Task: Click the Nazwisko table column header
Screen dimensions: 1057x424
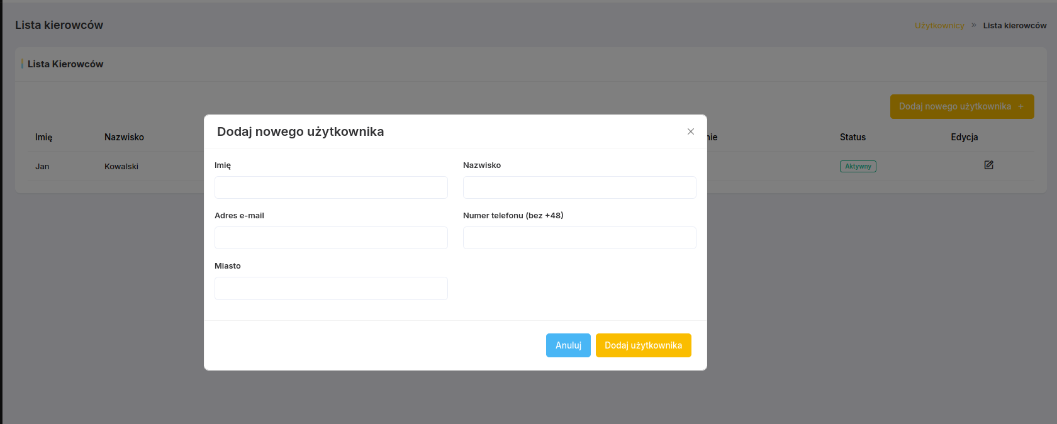Action: 124,137
